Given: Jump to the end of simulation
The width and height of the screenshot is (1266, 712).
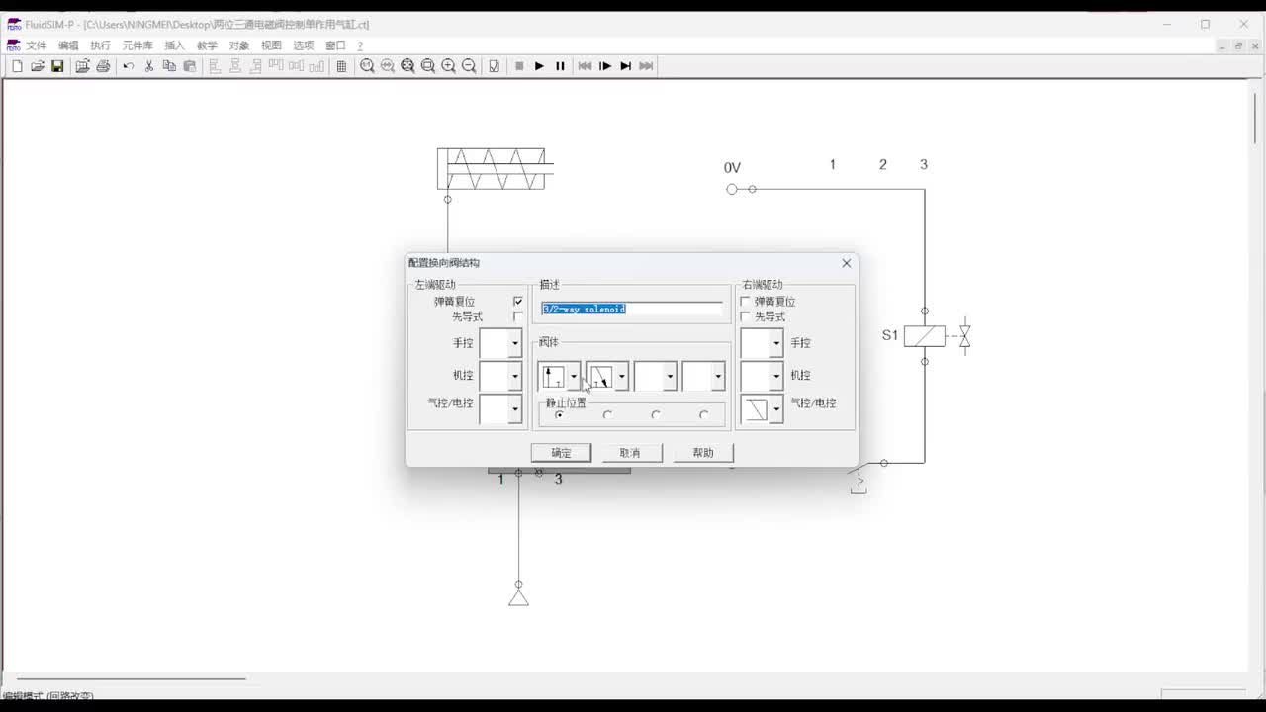Looking at the screenshot, I should (x=646, y=66).
